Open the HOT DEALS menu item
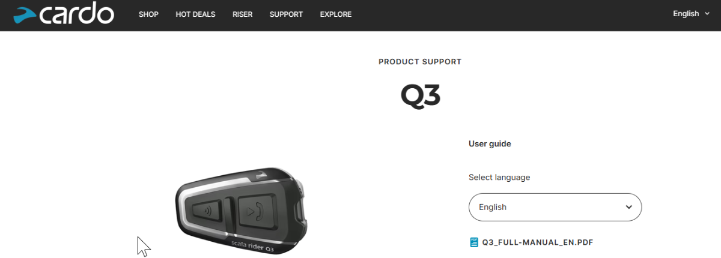 point(195,14)
